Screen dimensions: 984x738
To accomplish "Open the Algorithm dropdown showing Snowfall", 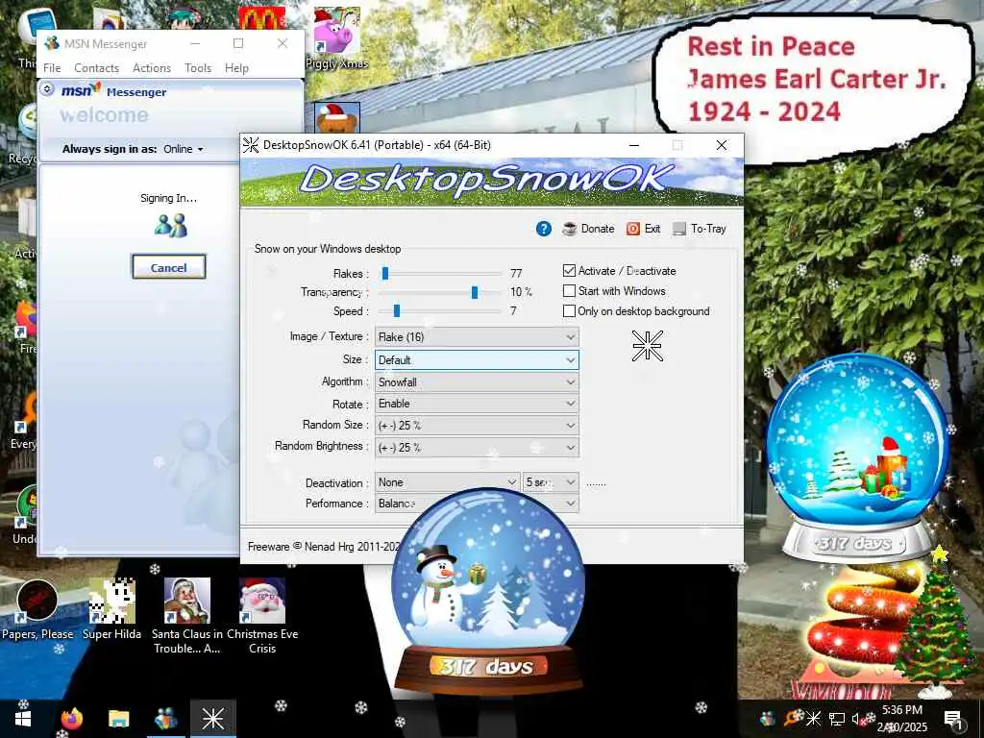I will click(x=477, y=382).
